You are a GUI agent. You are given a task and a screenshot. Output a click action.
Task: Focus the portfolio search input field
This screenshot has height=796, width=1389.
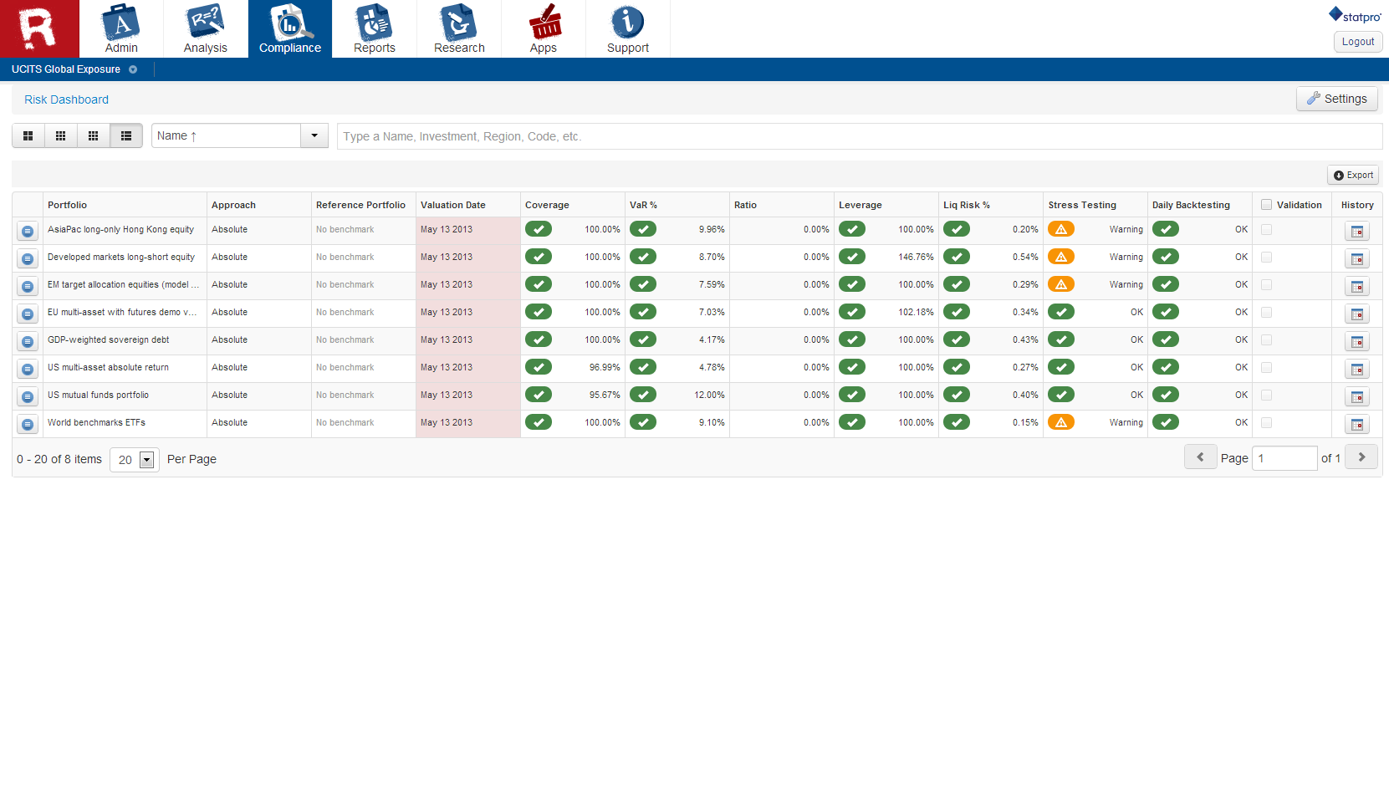(859, 136)
